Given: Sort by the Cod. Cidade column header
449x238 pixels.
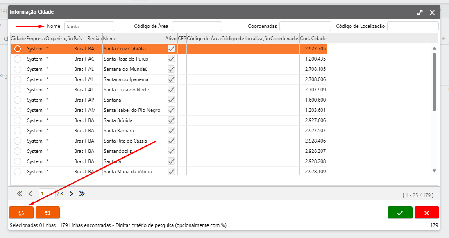Looking at the screenshot, I should (x=313, y=38).
